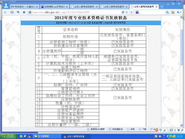Click the 2012年度专业技术资格证书发放状态 page title
Viewport: 185px width, 139px height.
pyautogui.click(x=91, y=18)
